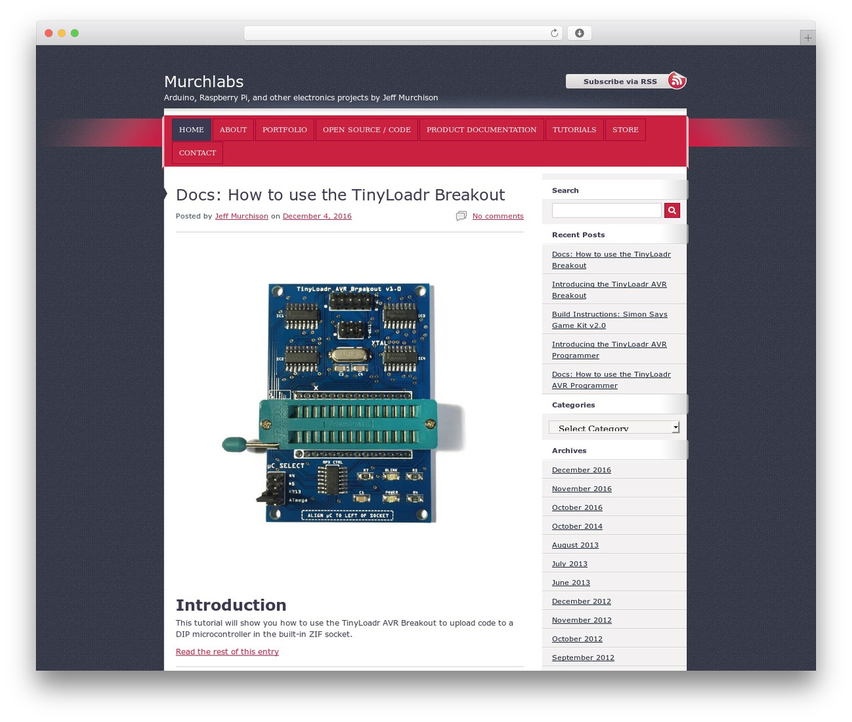Image resolution: width=852 pixels, height=722 pixels.
Task: Open a new browser tab with plus
Action: pyautogui.click(x=807, y=38)
